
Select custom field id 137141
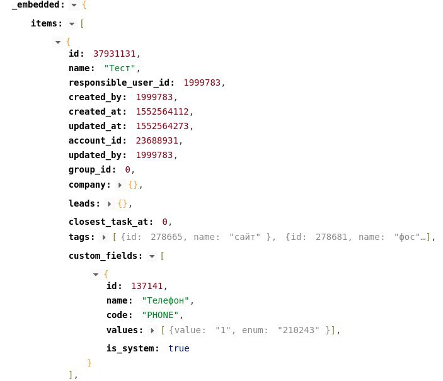point(147,286)
